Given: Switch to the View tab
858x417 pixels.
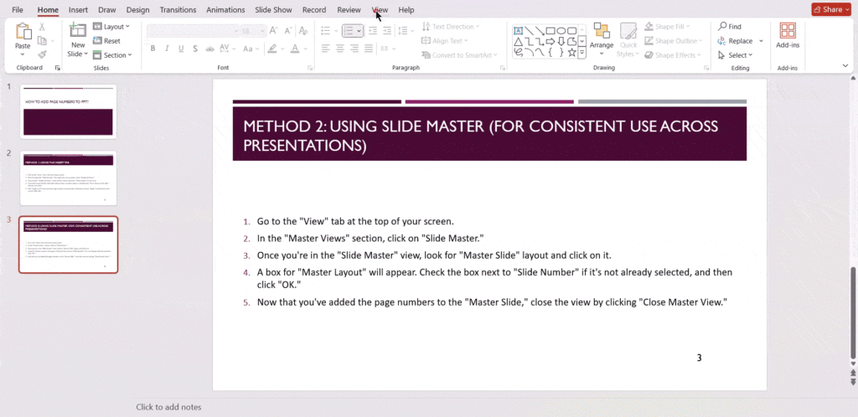Looking at the screenshot, I should pyautogui.click(x=380, y=10).
